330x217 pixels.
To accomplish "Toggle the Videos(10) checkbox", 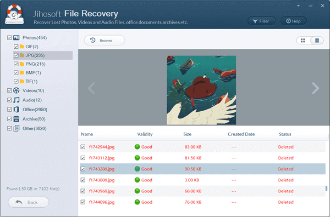I will click(9, 90).
